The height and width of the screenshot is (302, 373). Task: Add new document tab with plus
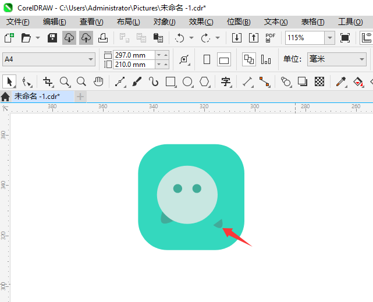pyautogui.click(x=80, y=97)
